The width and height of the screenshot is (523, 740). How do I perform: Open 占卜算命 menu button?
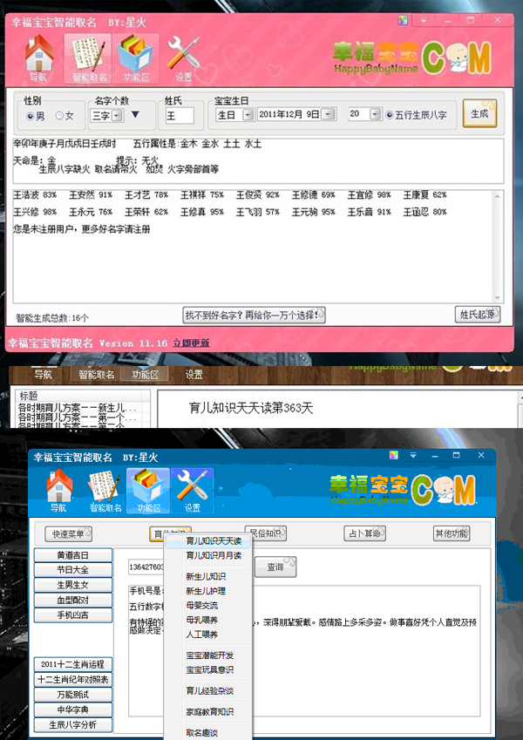(365, 533)
